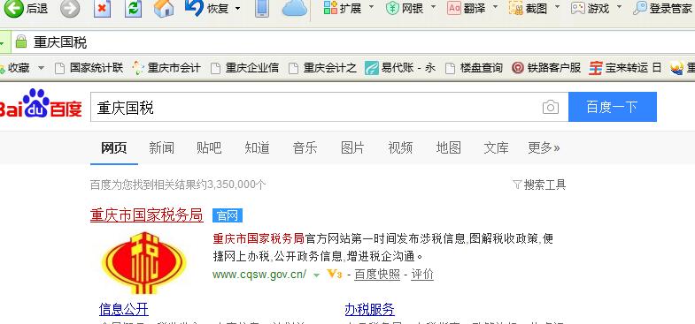Open the 重庆市国家税务局 result link
The image size is (695, 324).
147,215
